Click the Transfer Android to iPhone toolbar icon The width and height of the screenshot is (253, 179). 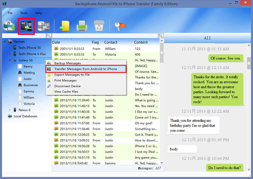(26, 26)
